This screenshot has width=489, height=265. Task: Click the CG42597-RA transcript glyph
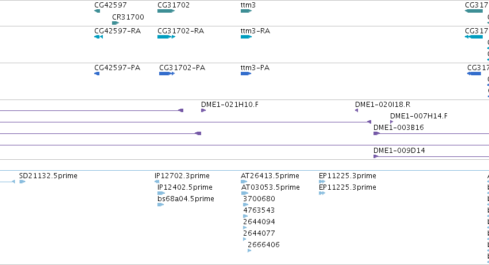tap(99, 37)
